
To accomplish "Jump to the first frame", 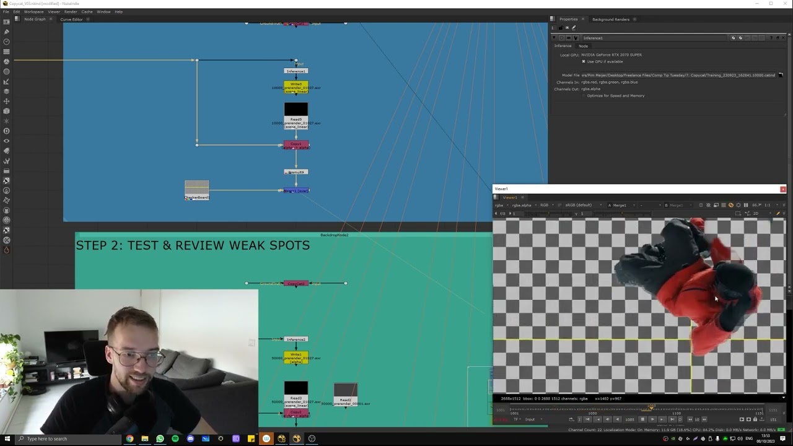I will point(587,419).
